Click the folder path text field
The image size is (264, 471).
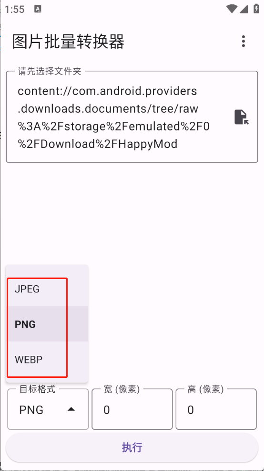pyautogui.click(x=132, y=117)
